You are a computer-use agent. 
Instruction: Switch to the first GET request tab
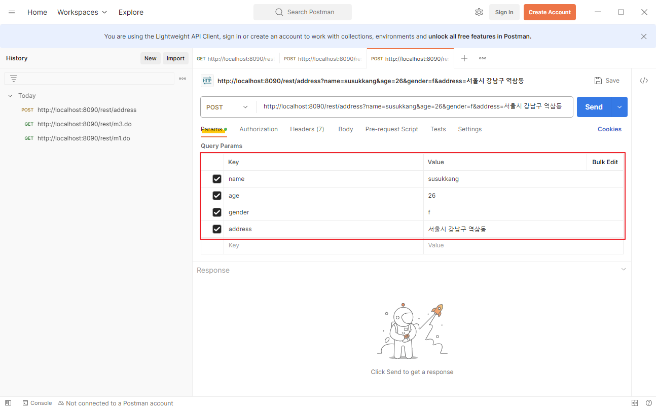tap(236, 59)
